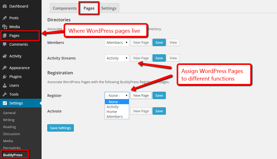Open the Members page dropdown
This screenshot has height=159, width=277.
(117, 43)
